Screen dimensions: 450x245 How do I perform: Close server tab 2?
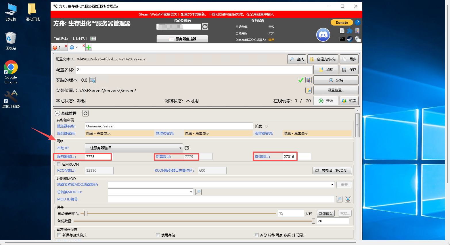pos(84,45)
